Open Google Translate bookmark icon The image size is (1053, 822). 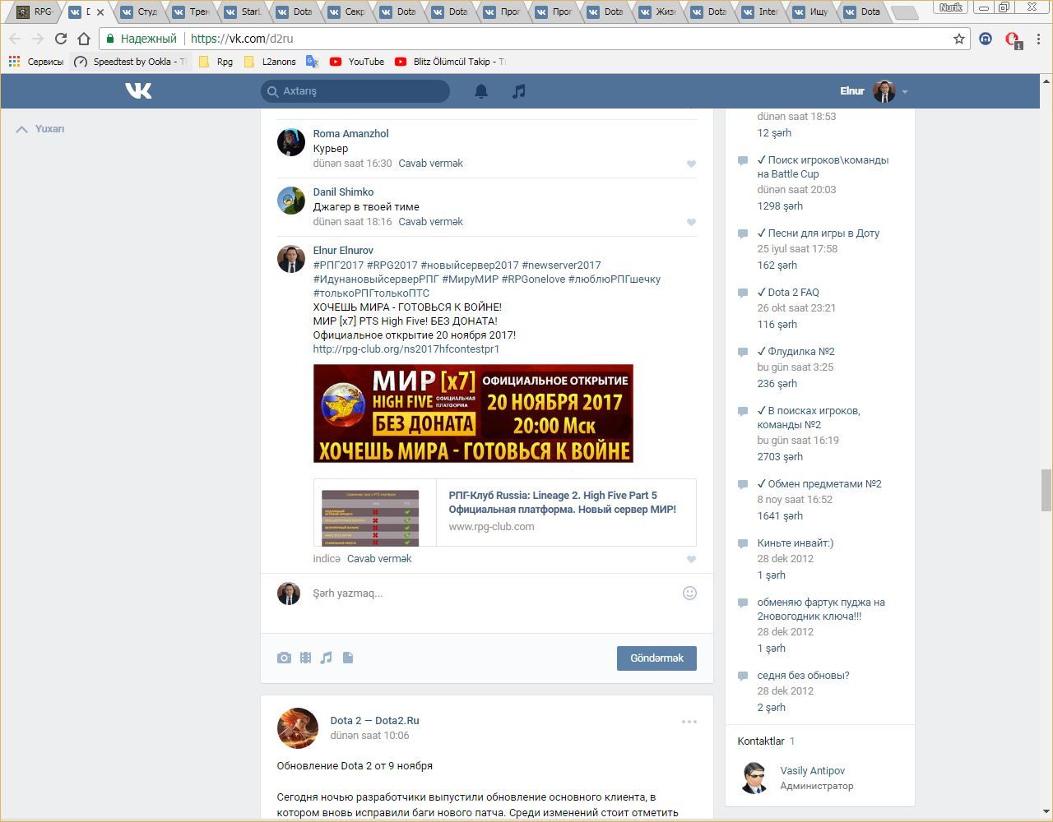[313, 62]
